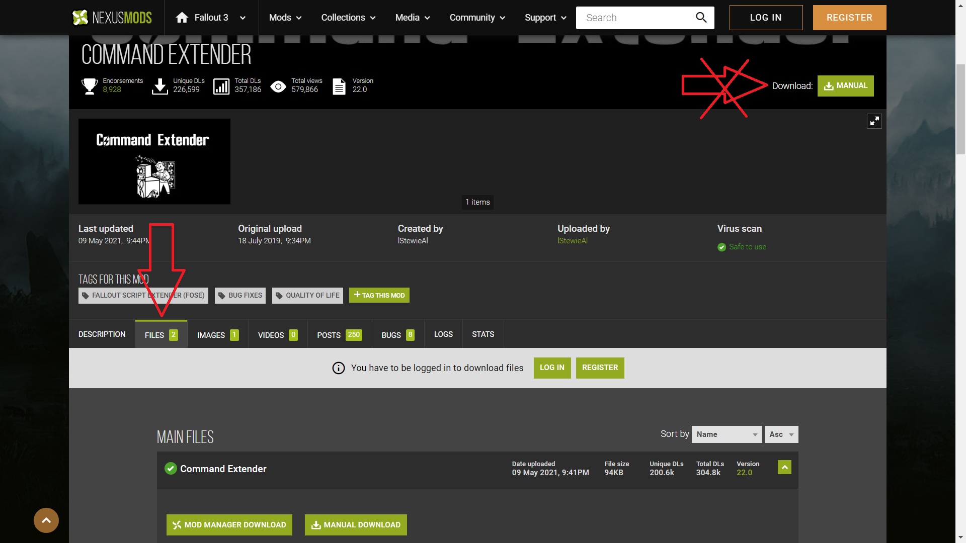This screenshot has width=966, height=543.
Task: Click the Fallout 3 home icon
Action: tap(182, 18)
